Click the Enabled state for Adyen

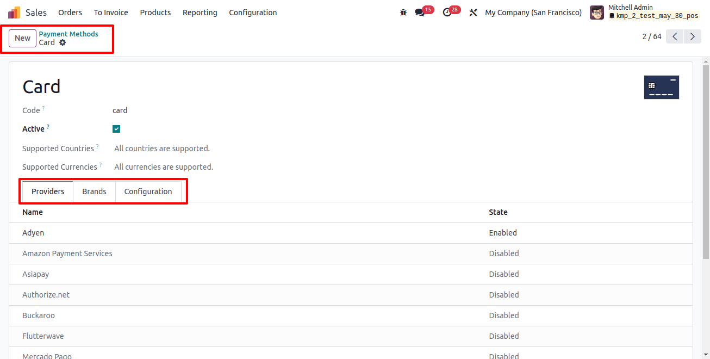click(x=503, y=233)
